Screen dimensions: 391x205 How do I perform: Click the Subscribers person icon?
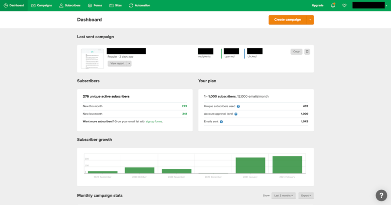[61, 5]
